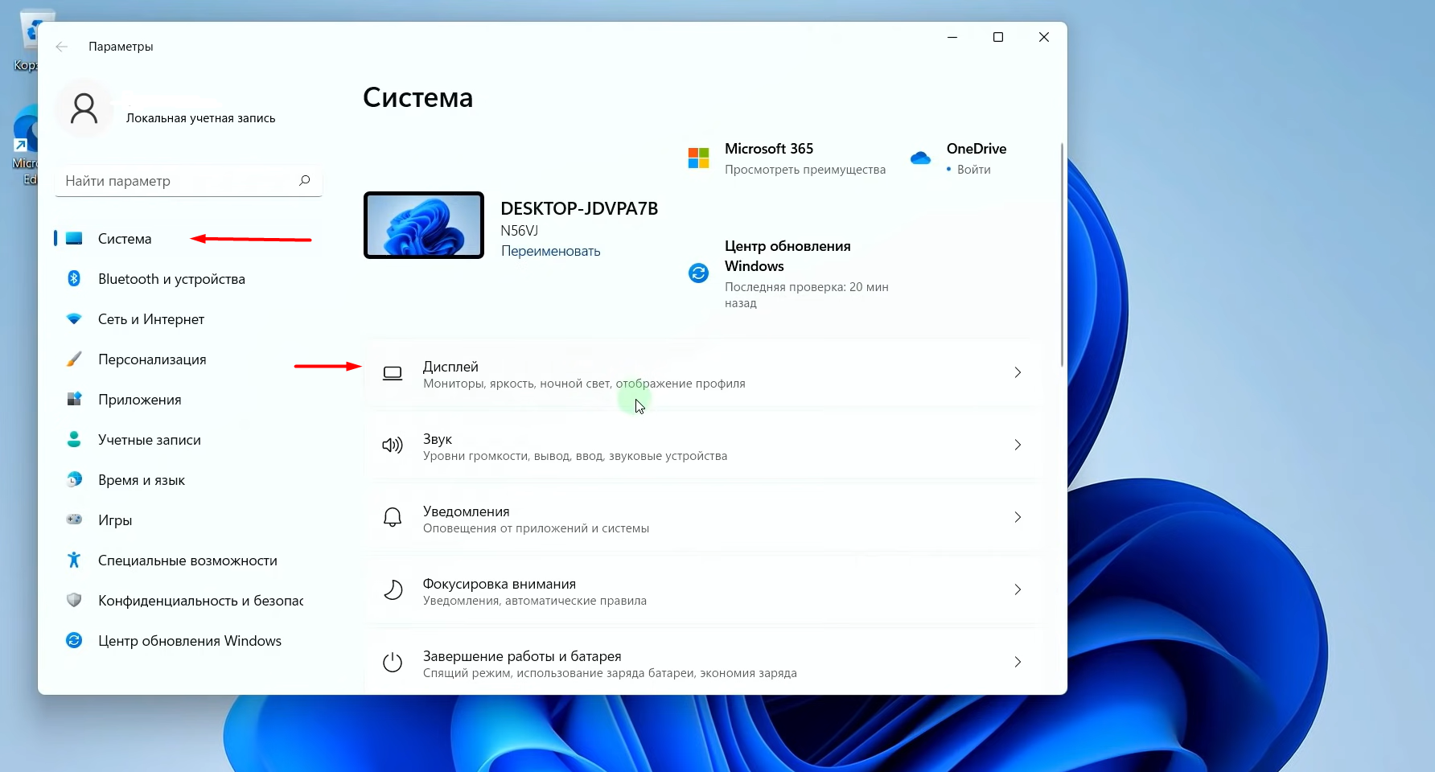Click the back arrow at top left
Screen dimensions: 1435x772
[62, 46]
